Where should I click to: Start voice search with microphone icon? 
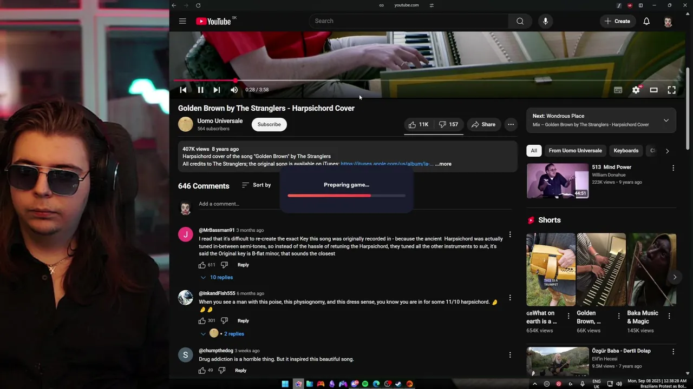(545, 21)
